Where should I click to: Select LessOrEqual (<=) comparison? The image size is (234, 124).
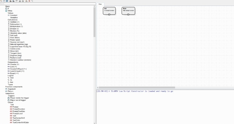click(16, 71)
